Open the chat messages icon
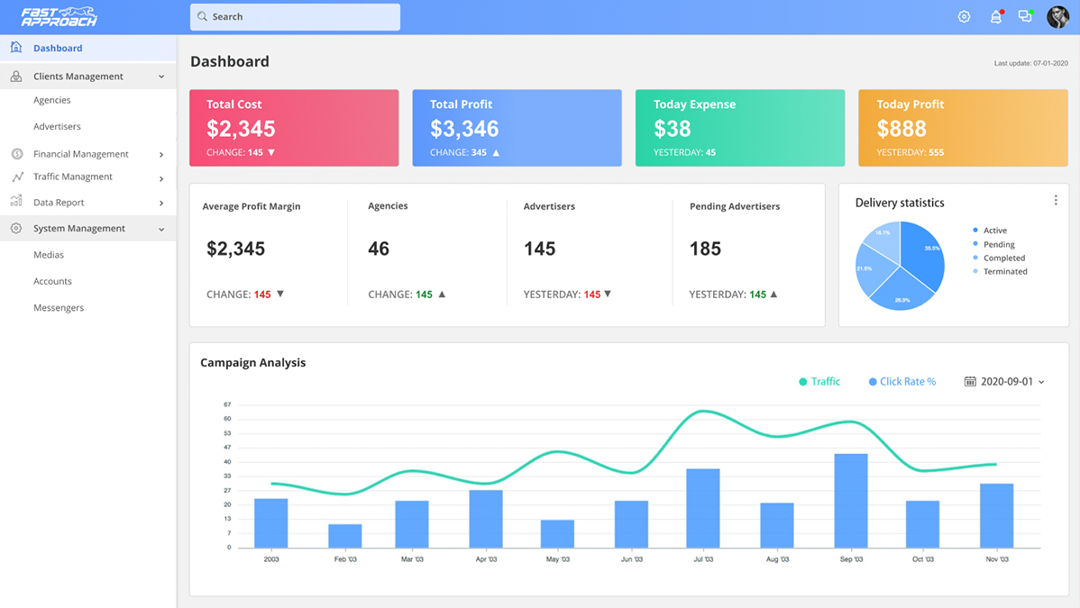Viewport: 1080px width, 608px height. pos(1025,16)
